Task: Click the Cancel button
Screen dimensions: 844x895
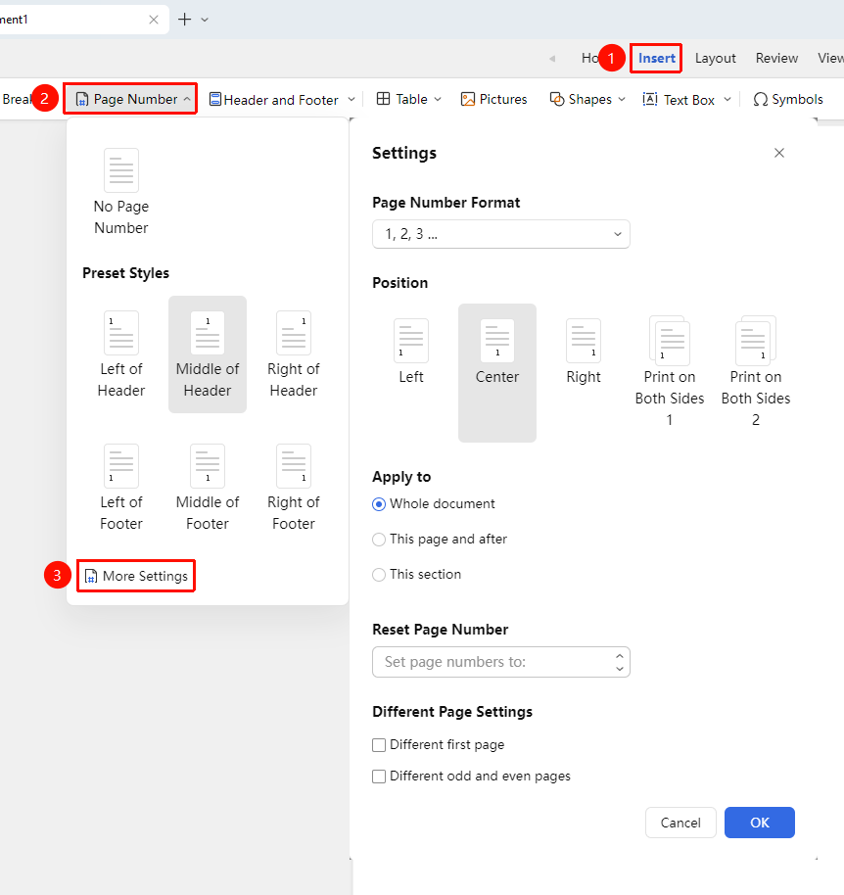Action: (680, 823)
